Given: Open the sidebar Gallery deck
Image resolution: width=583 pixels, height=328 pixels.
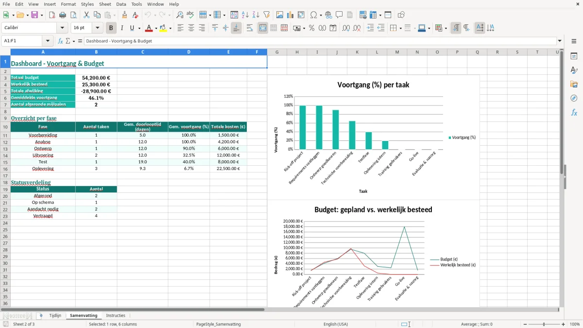Looking at the screenshot, I should tap(574, 85).
